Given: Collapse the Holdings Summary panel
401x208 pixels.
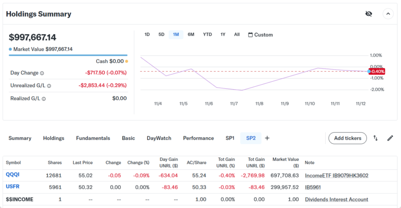Looking at the screenshot, I should [388, 14].
